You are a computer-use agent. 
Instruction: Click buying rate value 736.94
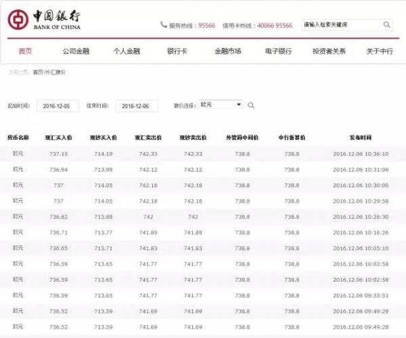tap(58, 170)
